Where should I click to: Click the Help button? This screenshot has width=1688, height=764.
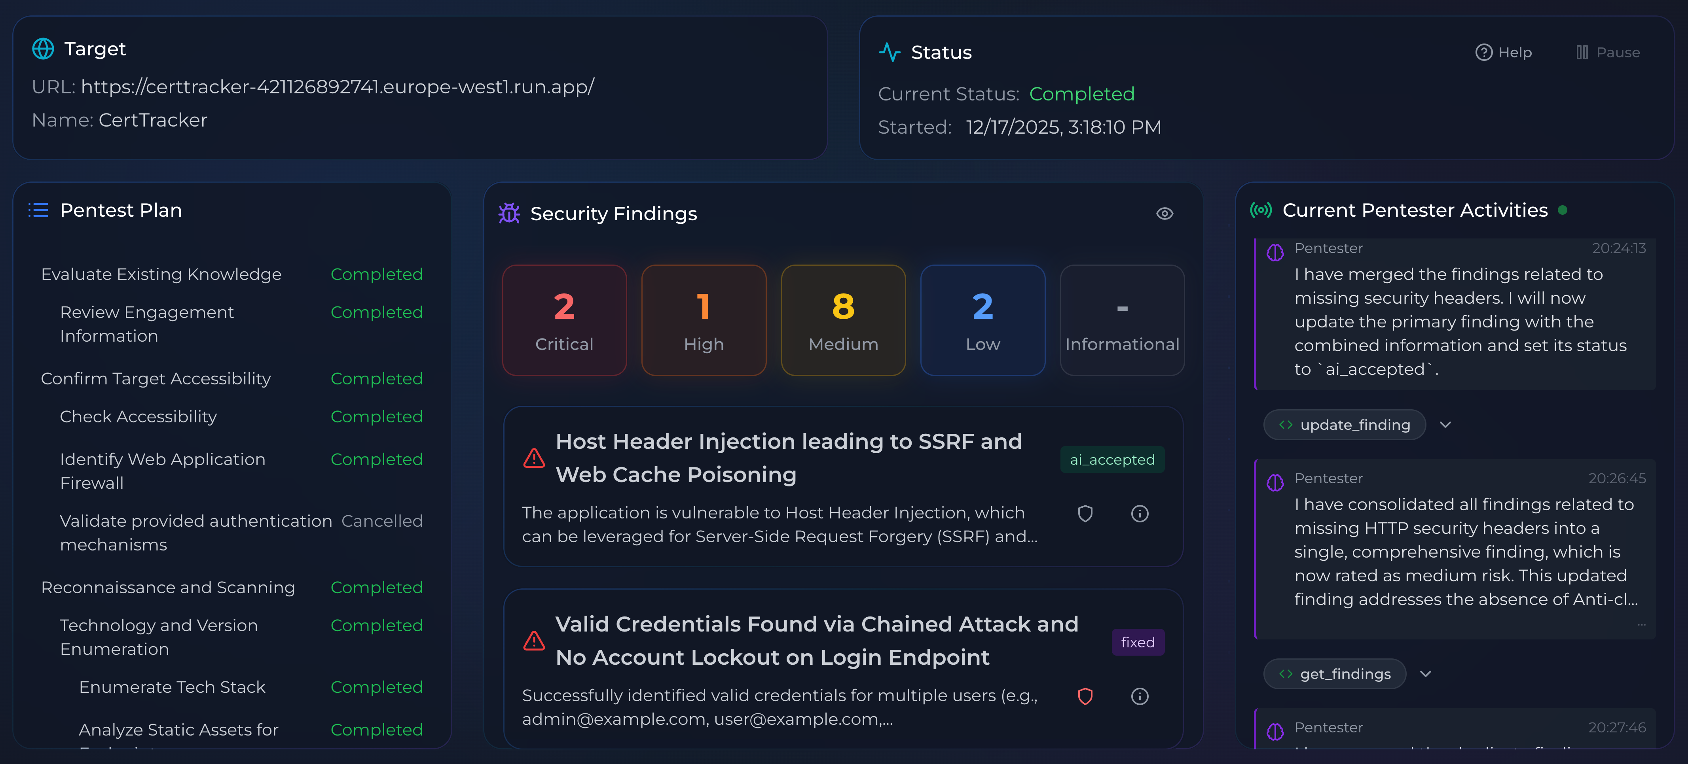coord(1503,52)
